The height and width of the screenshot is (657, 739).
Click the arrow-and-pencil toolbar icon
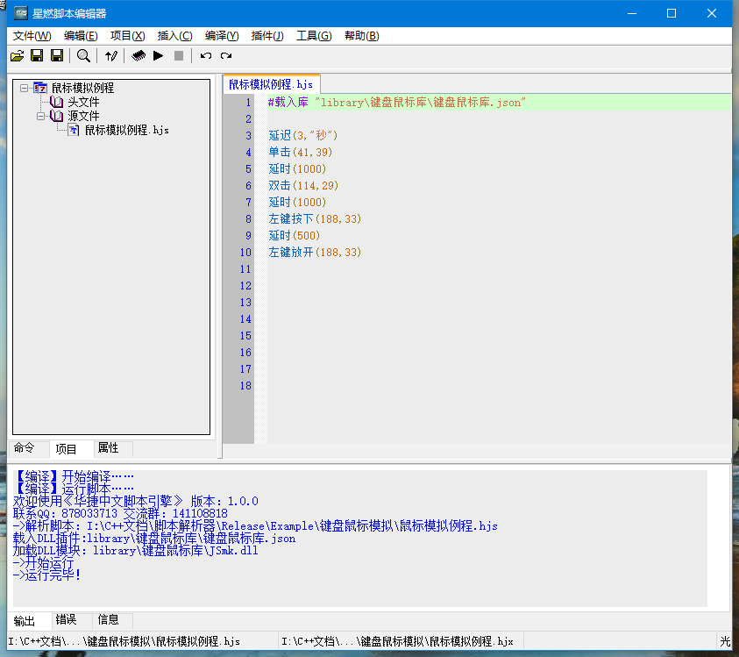[x=110, y=56]
